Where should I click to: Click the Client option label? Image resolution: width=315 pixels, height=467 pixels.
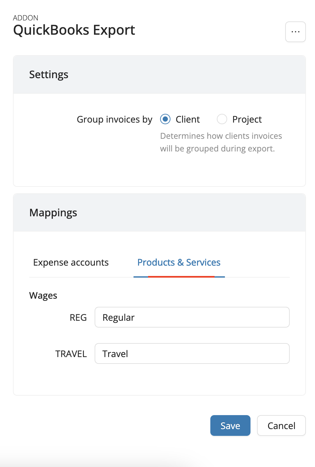[x=188, y=119]
